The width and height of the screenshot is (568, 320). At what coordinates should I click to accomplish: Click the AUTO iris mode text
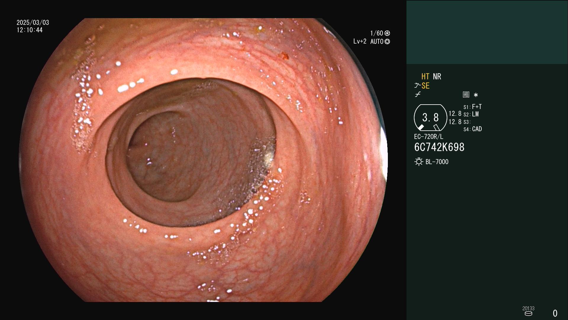pos(377,42)
